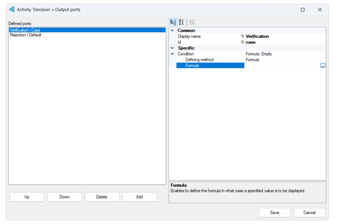The width and height of the screenshot is (338, 224).
Task: Move selected port Up
Action: click(x=27, y=197)
